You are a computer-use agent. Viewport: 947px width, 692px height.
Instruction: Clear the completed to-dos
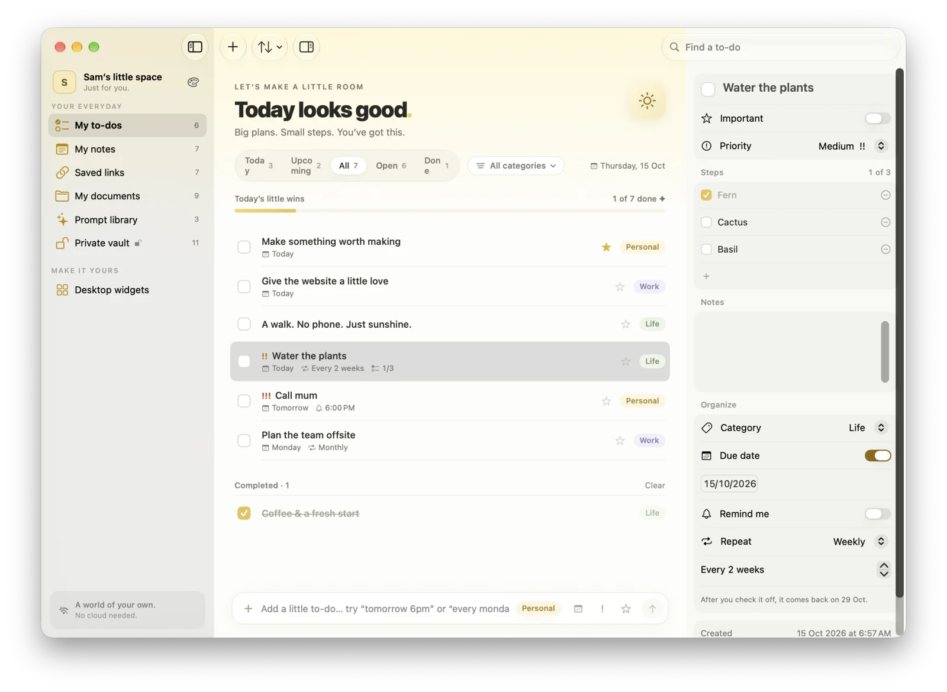655,486
